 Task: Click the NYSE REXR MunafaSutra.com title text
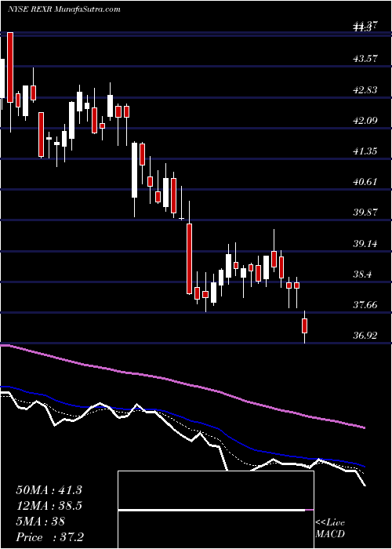click(64, 9)
